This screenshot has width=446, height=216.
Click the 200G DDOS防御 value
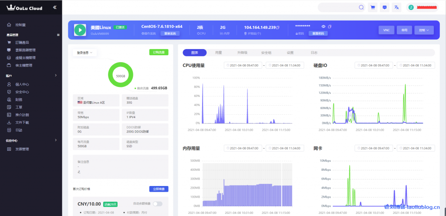137,132
